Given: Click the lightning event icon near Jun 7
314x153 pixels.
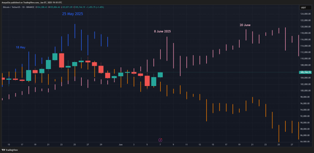Looking at the screenshot, I should click(160, 140).
